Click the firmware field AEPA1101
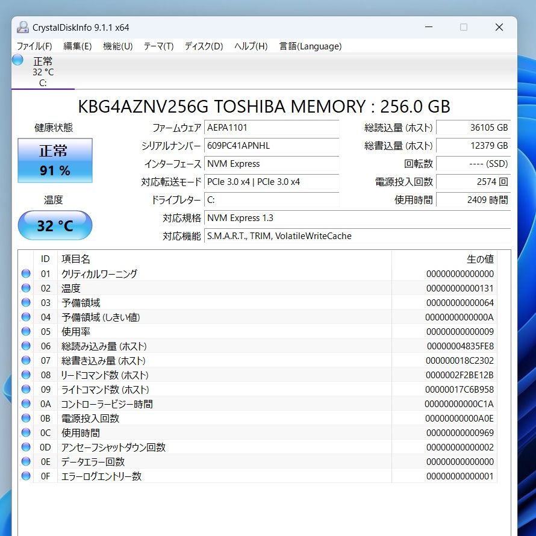The width and height of the screenshot is (536, 536). [x=272, y=128]
